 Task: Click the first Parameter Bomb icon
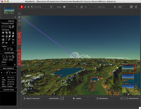point(3,27)
